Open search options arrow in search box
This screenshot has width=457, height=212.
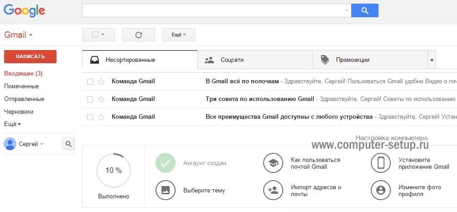347,10
